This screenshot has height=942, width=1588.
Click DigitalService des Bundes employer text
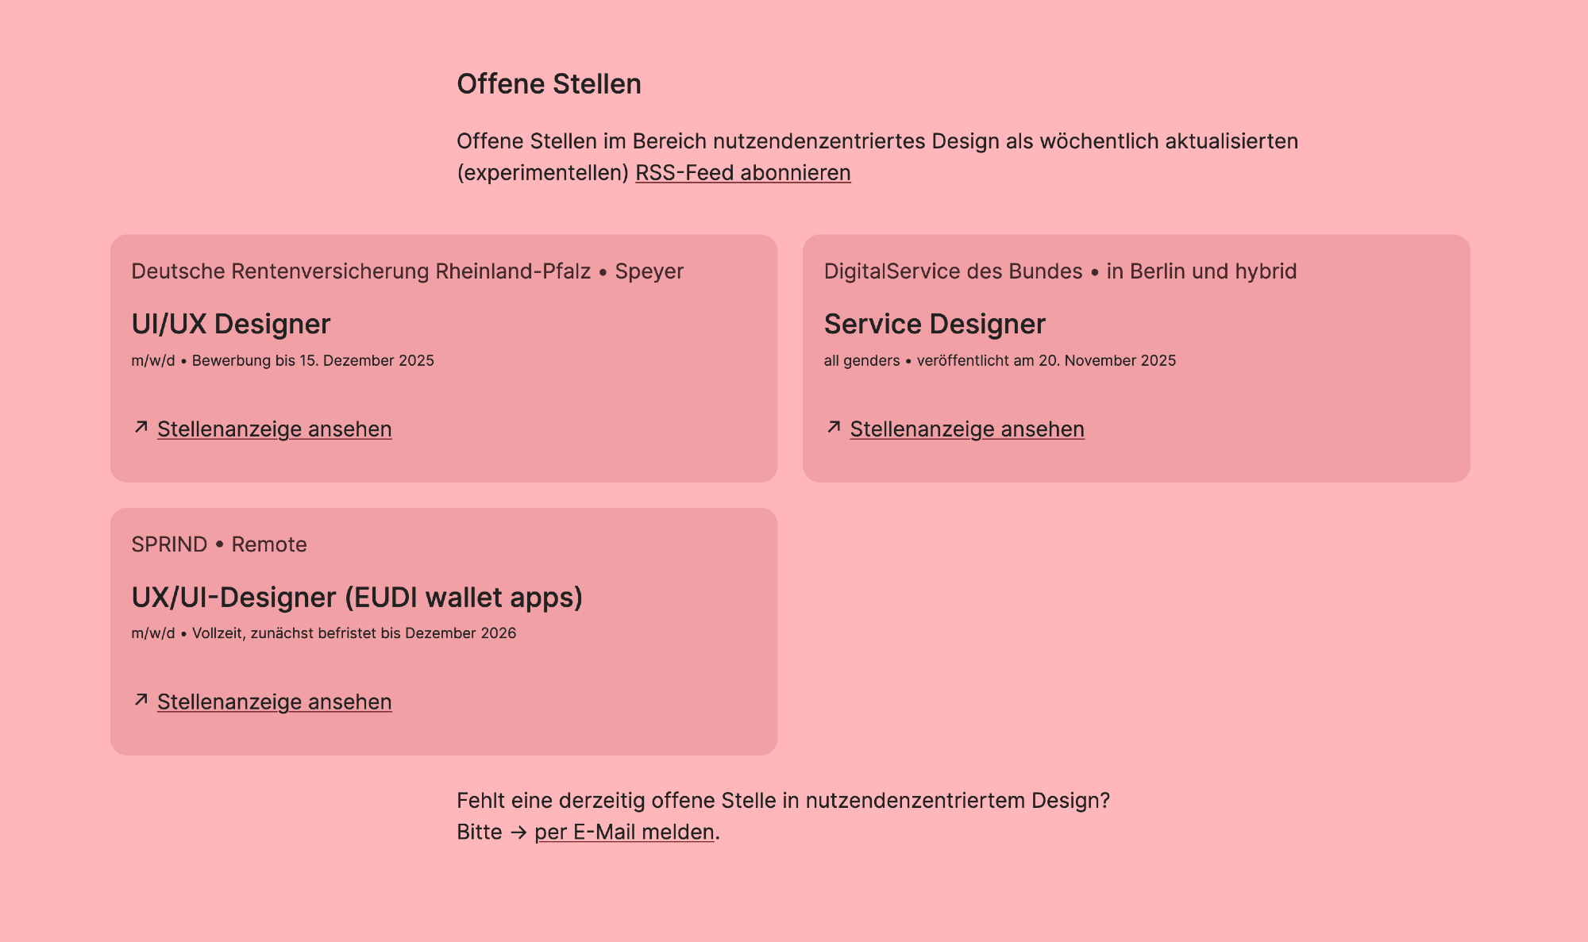953,271
